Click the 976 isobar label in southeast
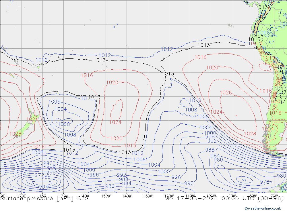 265,182
